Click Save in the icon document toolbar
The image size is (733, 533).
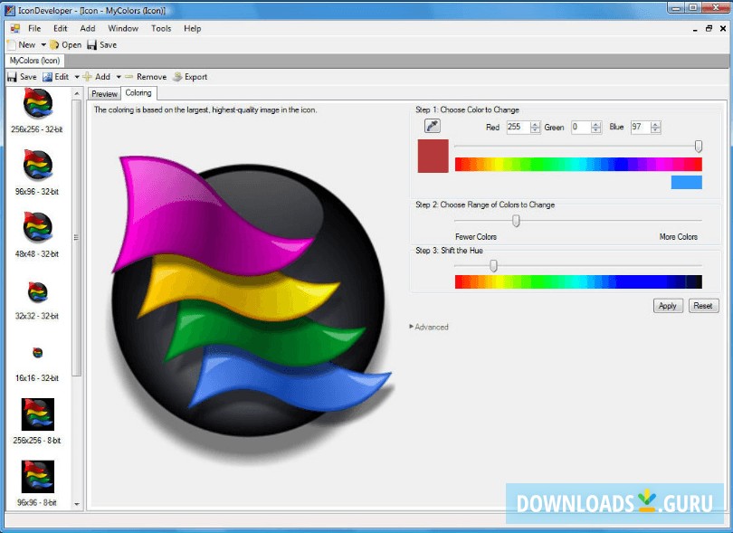(x=22, y=77)
